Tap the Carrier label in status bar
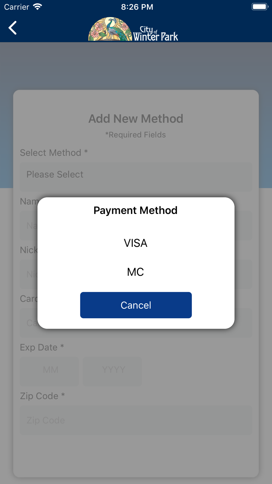 pyautogui.click(x=17, y=7)
